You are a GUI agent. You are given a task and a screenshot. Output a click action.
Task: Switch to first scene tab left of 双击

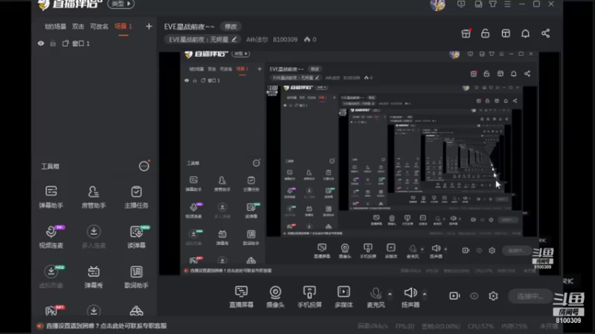55,26
